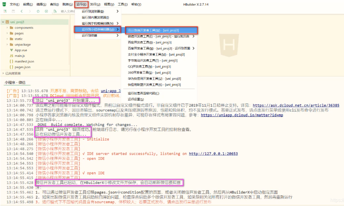
Task: Click the static folder icon
Action: pos(11,39)
